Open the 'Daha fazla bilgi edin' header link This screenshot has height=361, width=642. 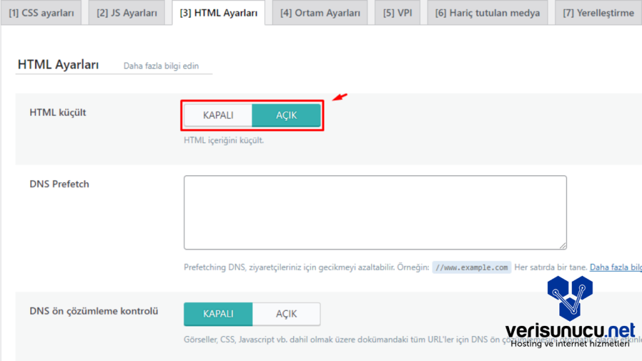pyautogui.click(x=161, y=66)
